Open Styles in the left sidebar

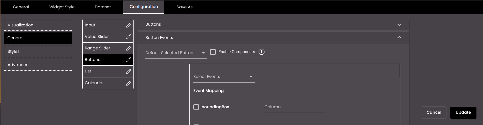tap(38, 52)
